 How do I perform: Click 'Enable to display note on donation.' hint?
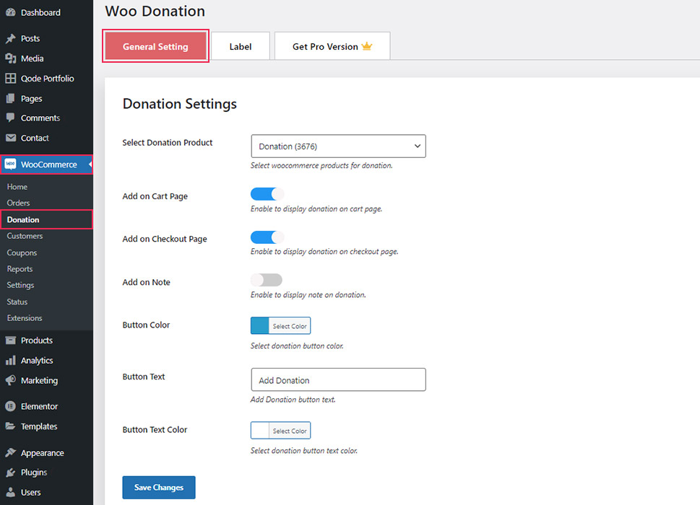click(x=308, y=294)
